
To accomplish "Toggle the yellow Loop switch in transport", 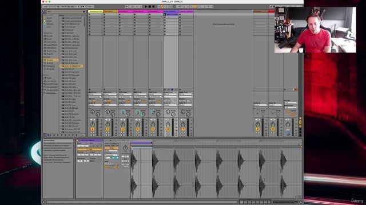I will click(194, 6).
